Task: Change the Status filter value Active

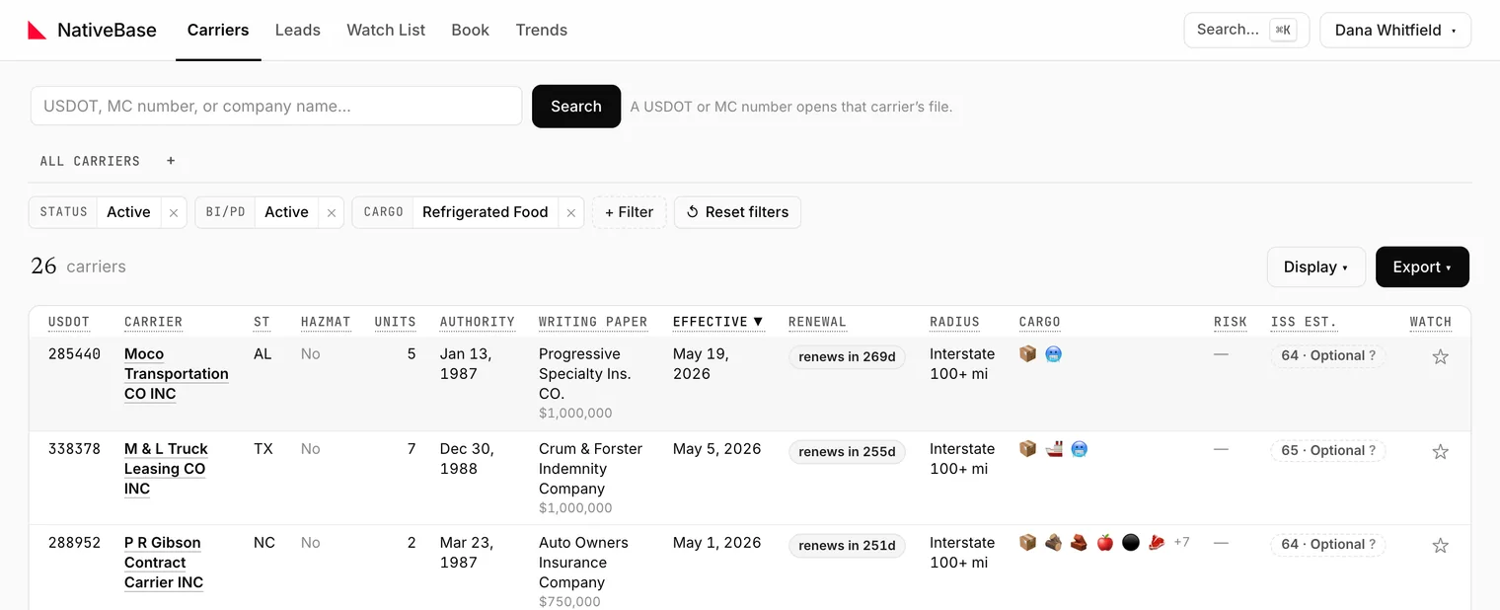Action: [128, 212]
